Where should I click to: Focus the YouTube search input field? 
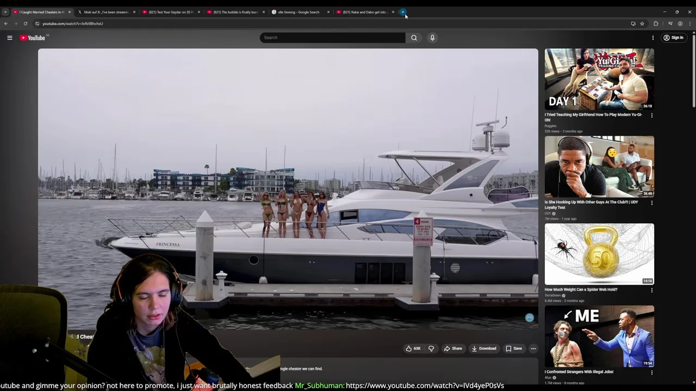point(332,37)
